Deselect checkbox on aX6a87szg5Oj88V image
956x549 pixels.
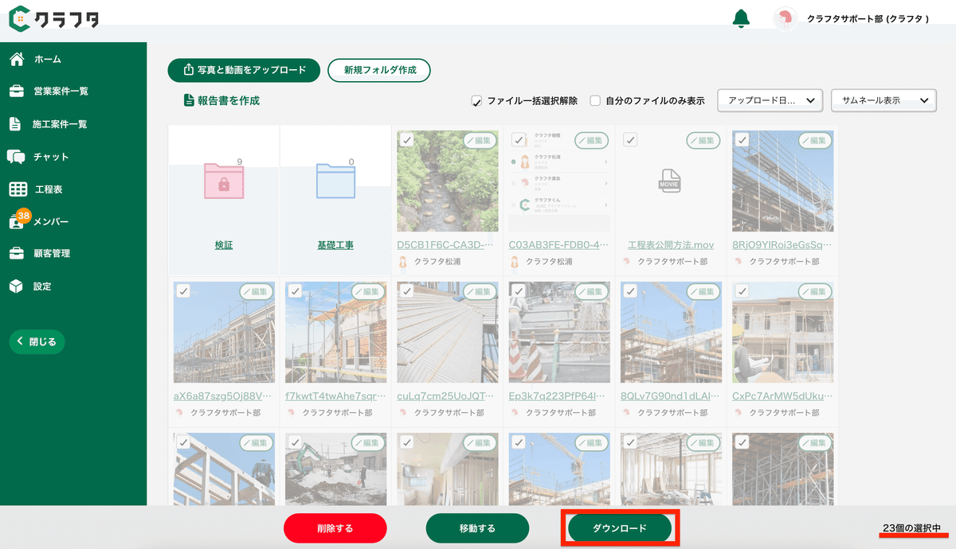point(183,291)
